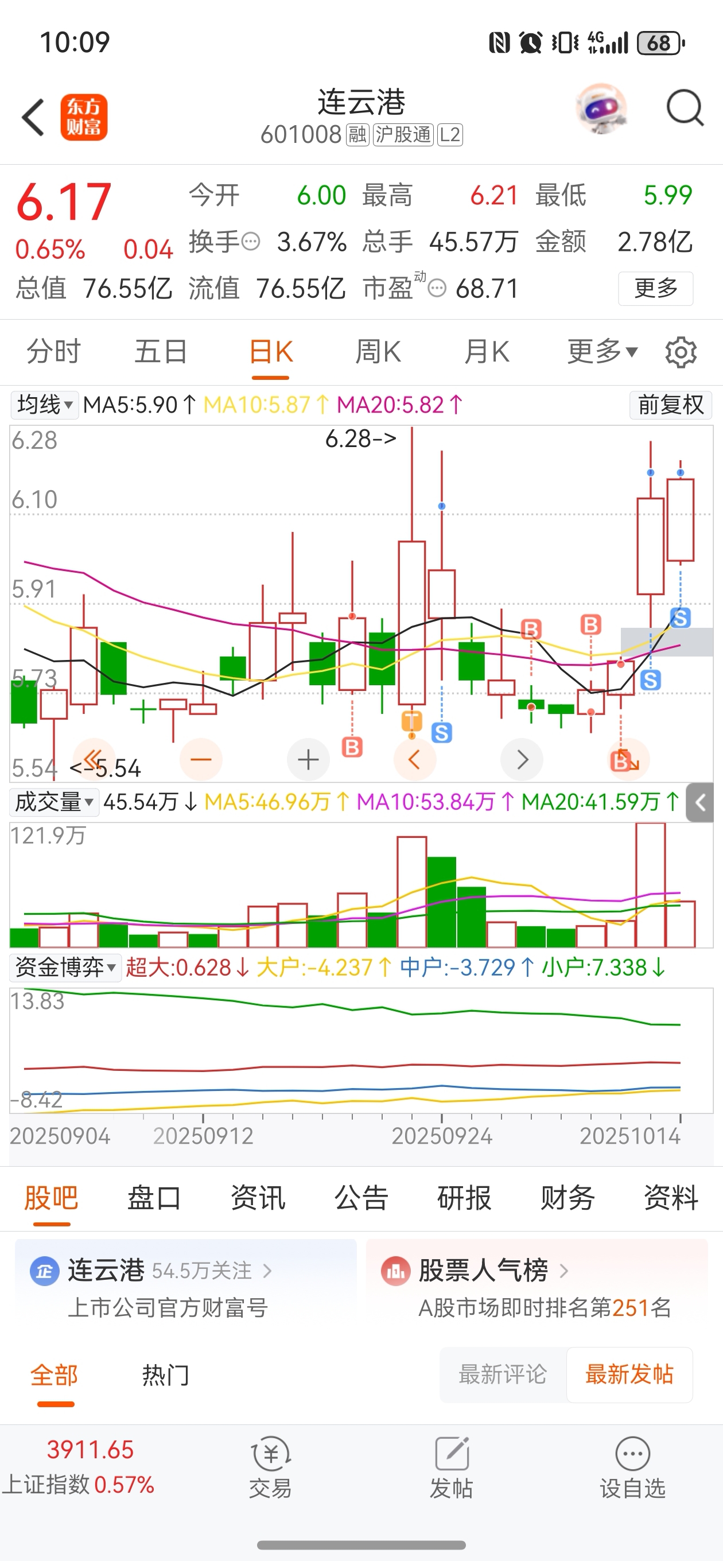Tap the S marker above the grey band
723x1561 pixels.
click(680, 618)
